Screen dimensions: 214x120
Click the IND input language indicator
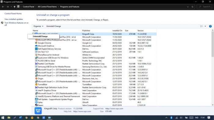pos(197,118)
